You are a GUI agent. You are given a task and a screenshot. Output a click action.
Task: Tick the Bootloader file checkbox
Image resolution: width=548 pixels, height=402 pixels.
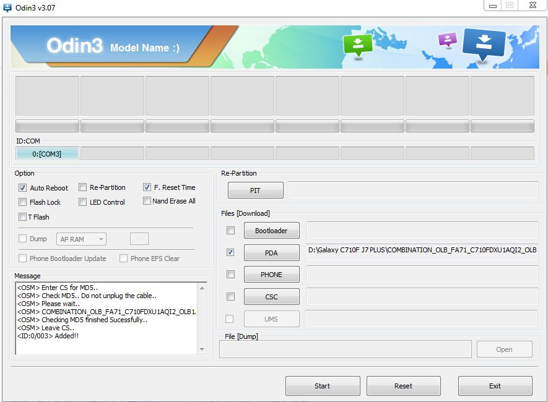click(230, 230)
